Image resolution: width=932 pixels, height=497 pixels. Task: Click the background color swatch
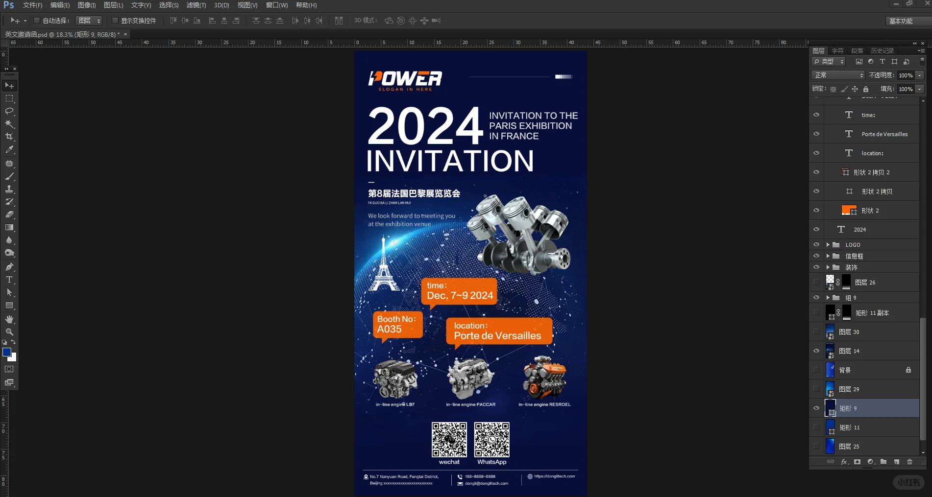tap(13, 358)
